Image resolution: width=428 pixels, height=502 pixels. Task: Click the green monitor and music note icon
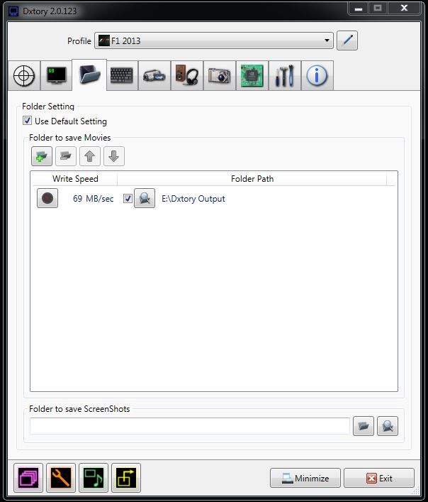point(94,478)
